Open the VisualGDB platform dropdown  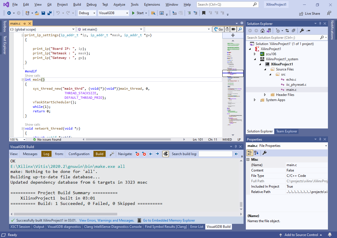(x=113, y=13)
